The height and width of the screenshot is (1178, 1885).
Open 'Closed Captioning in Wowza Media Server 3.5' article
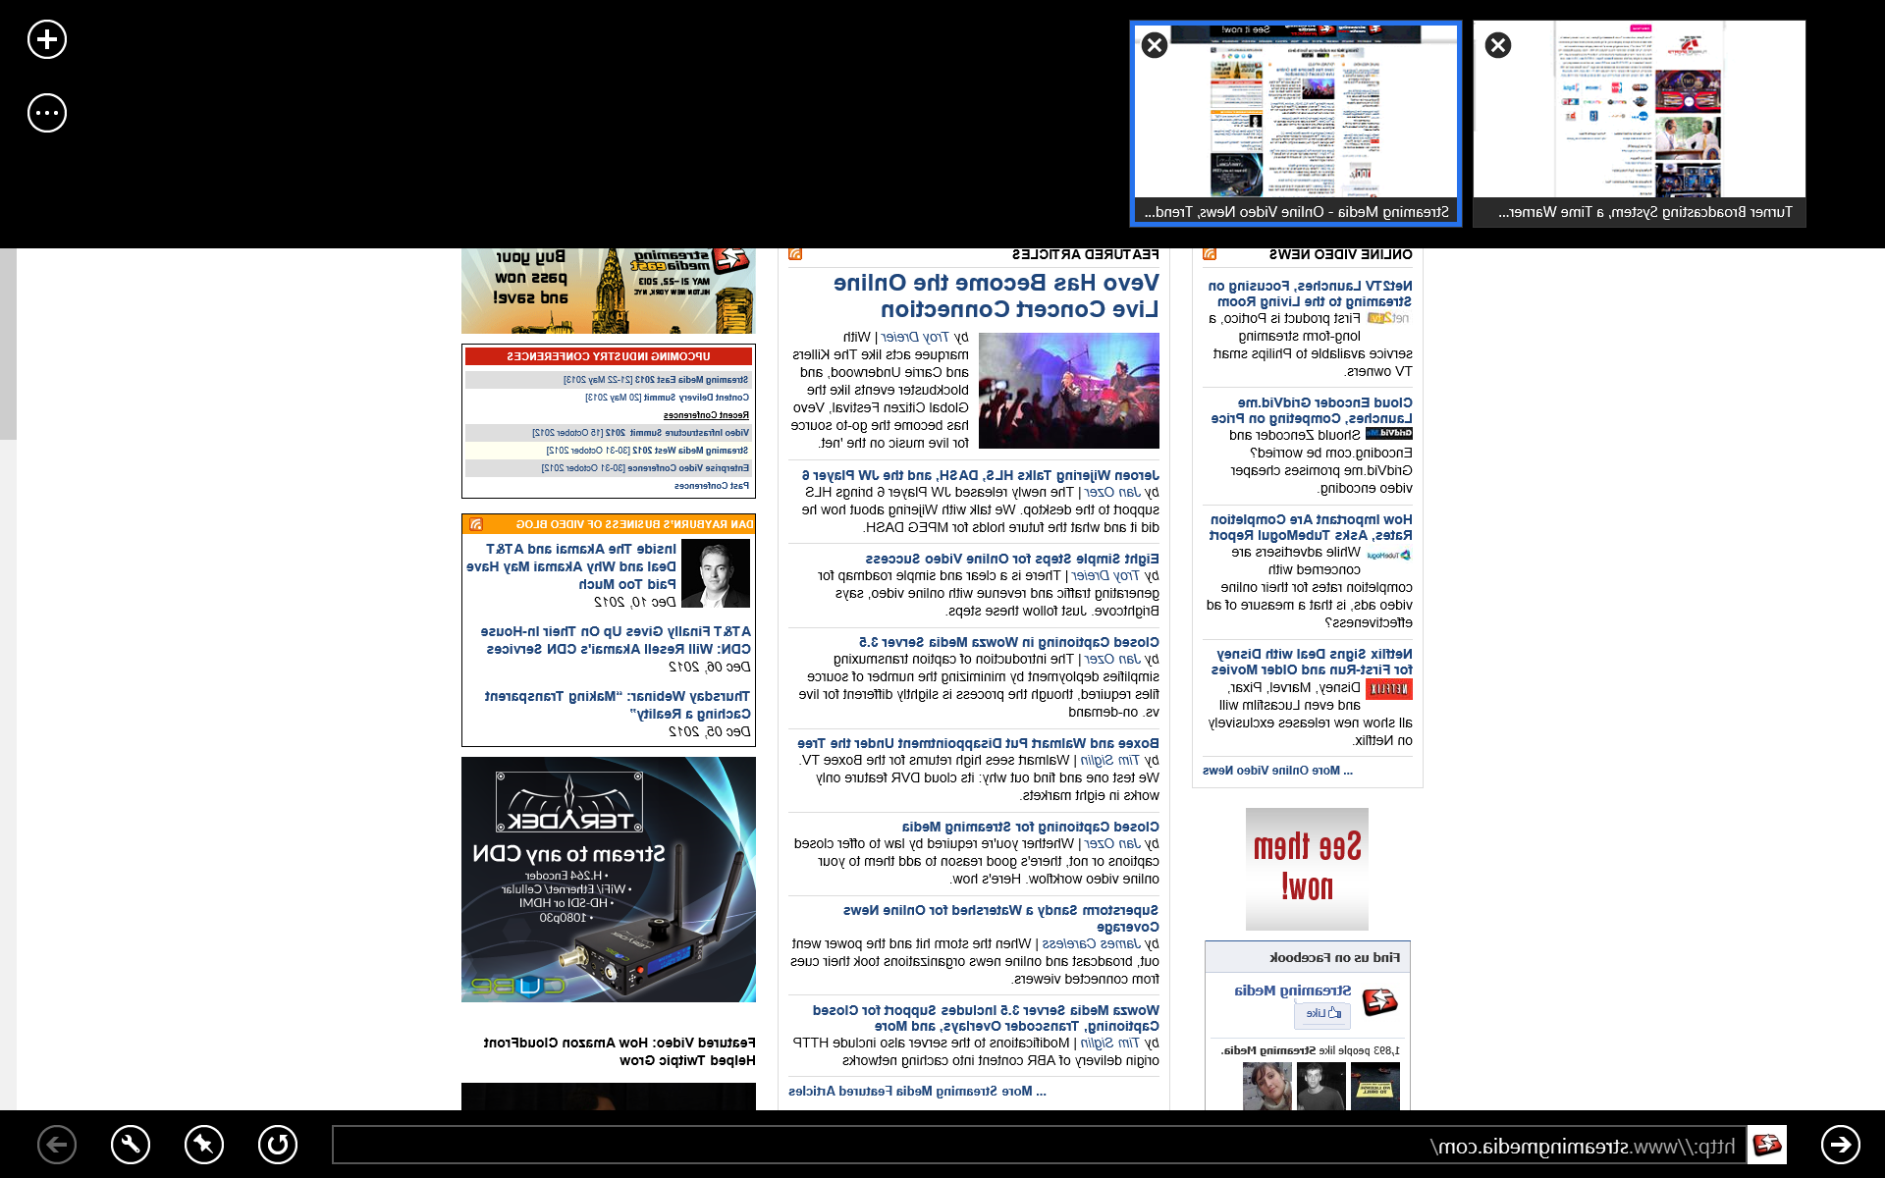pos(1008,642)
